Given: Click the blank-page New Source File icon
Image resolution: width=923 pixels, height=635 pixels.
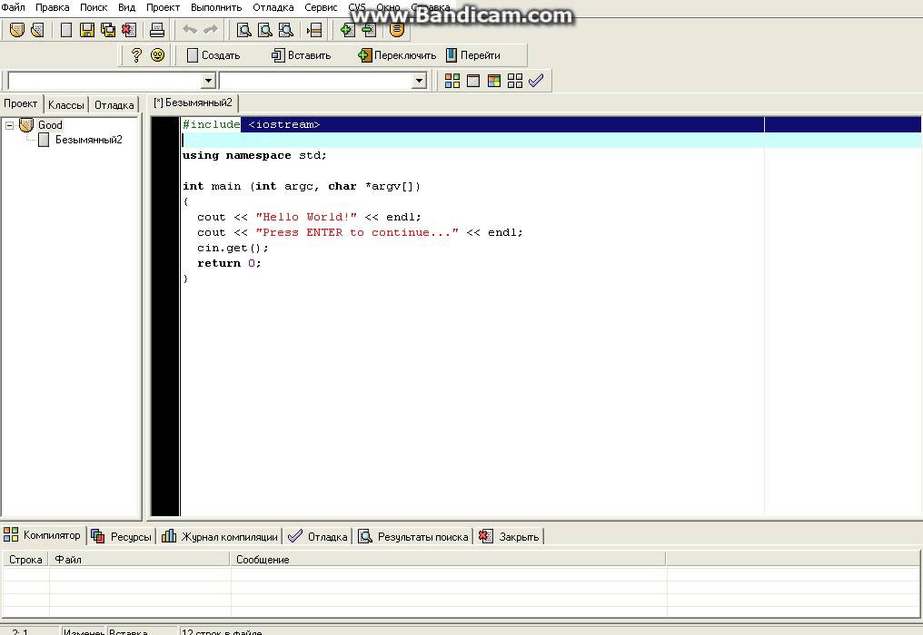Looking at the screenshot, I should click(66, 29).
